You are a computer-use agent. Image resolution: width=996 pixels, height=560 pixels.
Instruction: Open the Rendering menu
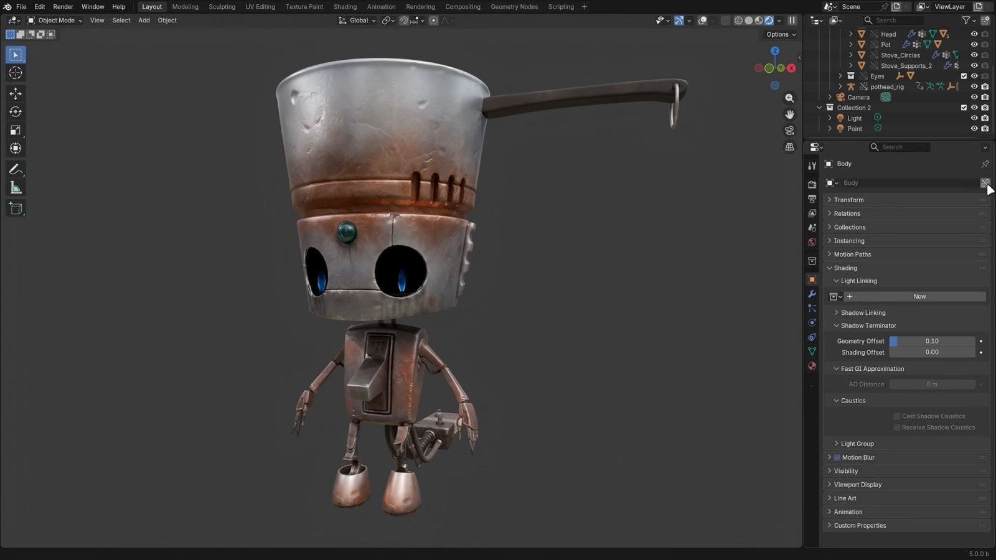(420, 7)
